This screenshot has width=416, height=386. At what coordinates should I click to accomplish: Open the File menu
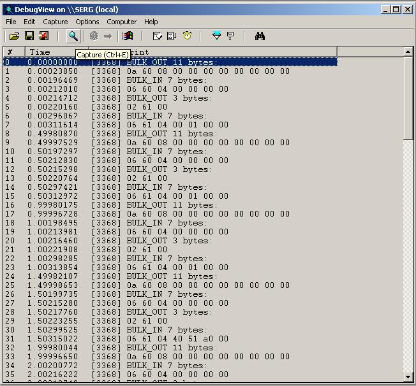pos(11,22)
